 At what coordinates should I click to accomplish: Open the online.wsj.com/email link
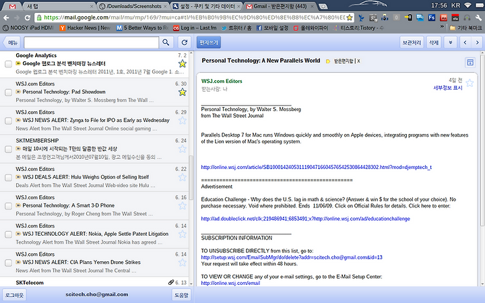click(x=230, y=283)
